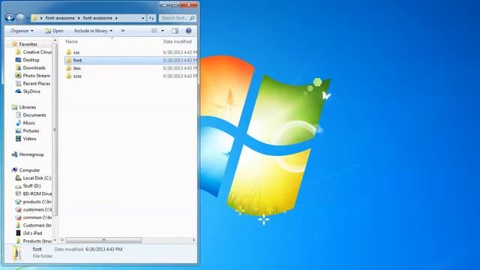
Task: Open the Include in library menu
Action: (x=93, y=31)
